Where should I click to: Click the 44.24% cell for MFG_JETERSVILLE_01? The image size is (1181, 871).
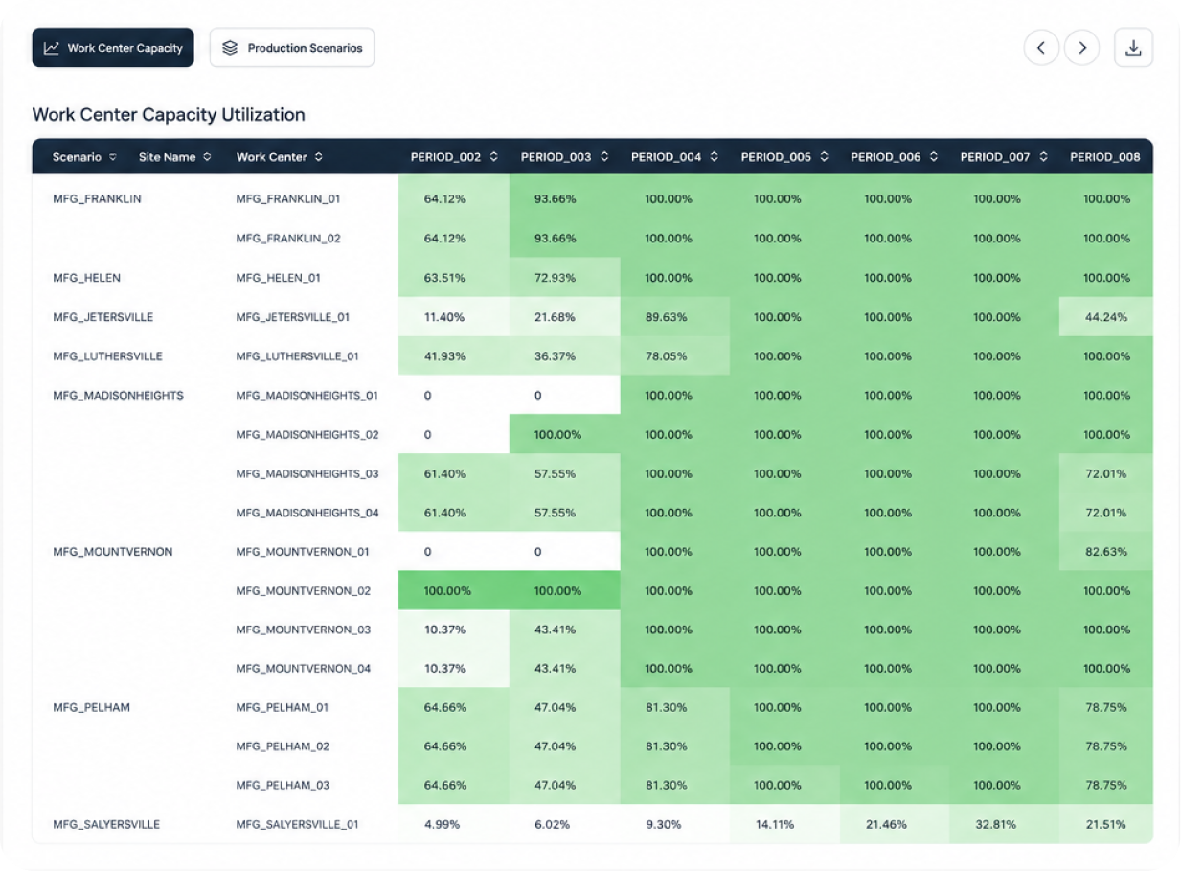1106,317
